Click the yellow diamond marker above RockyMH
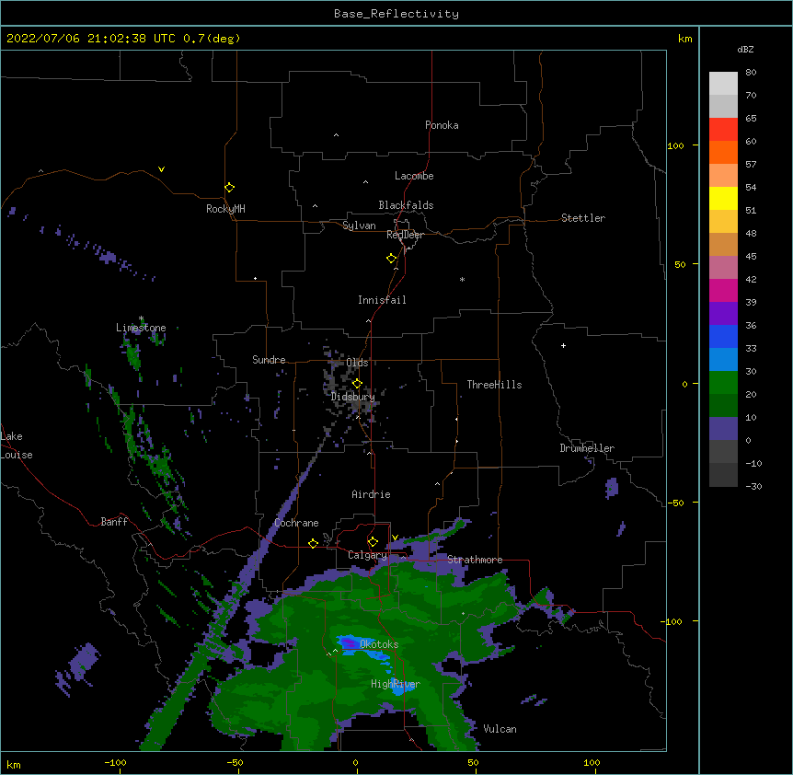The height and width of the screenshot is (775, 793). 229,188
